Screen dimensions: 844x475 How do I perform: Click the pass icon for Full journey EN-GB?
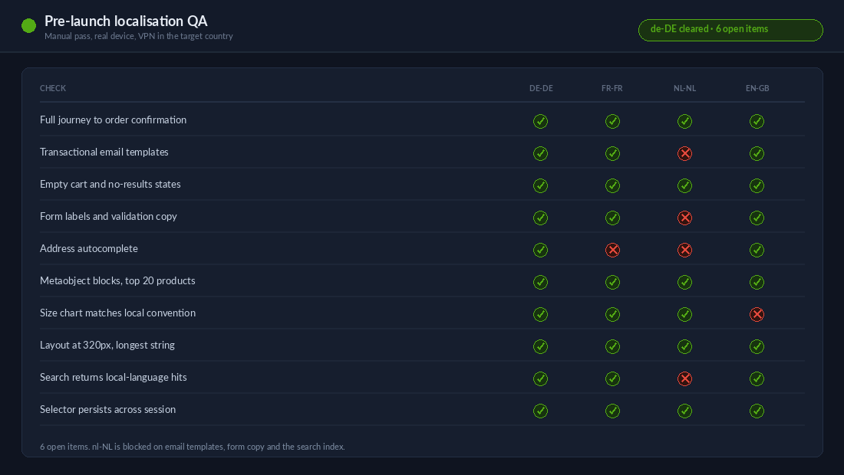point(757,122)
